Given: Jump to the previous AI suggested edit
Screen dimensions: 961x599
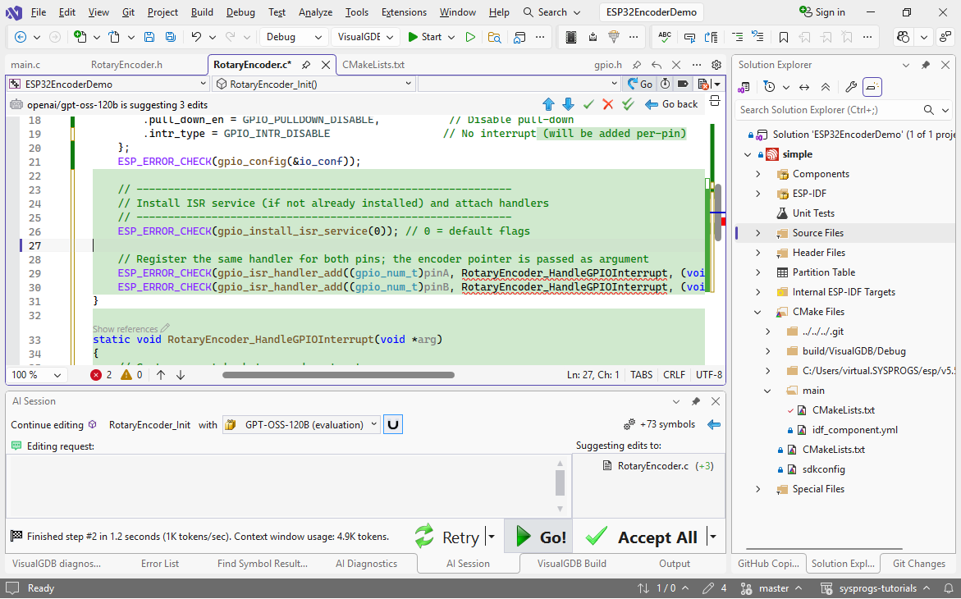Looking at the screenshot, I should tap(549, 104).
